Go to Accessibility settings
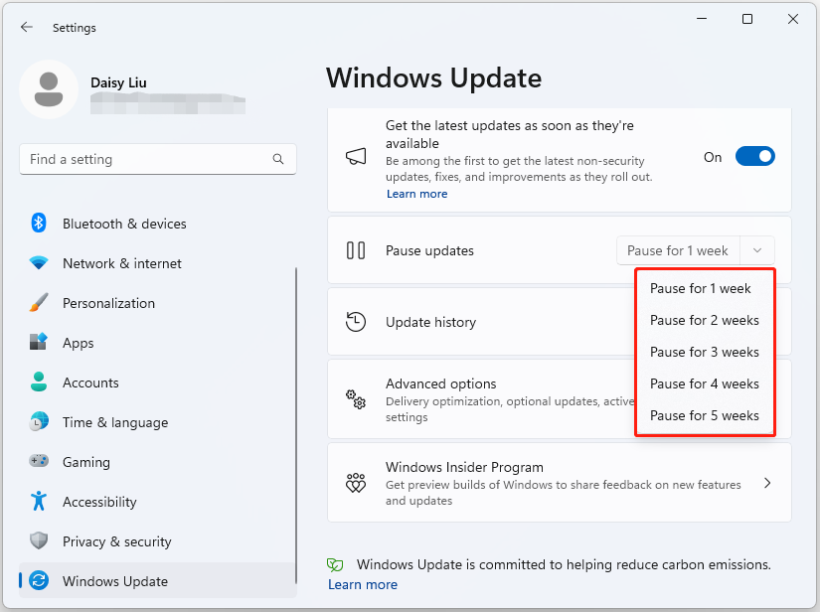Screen dimensions: 820x612 point(157,501)
